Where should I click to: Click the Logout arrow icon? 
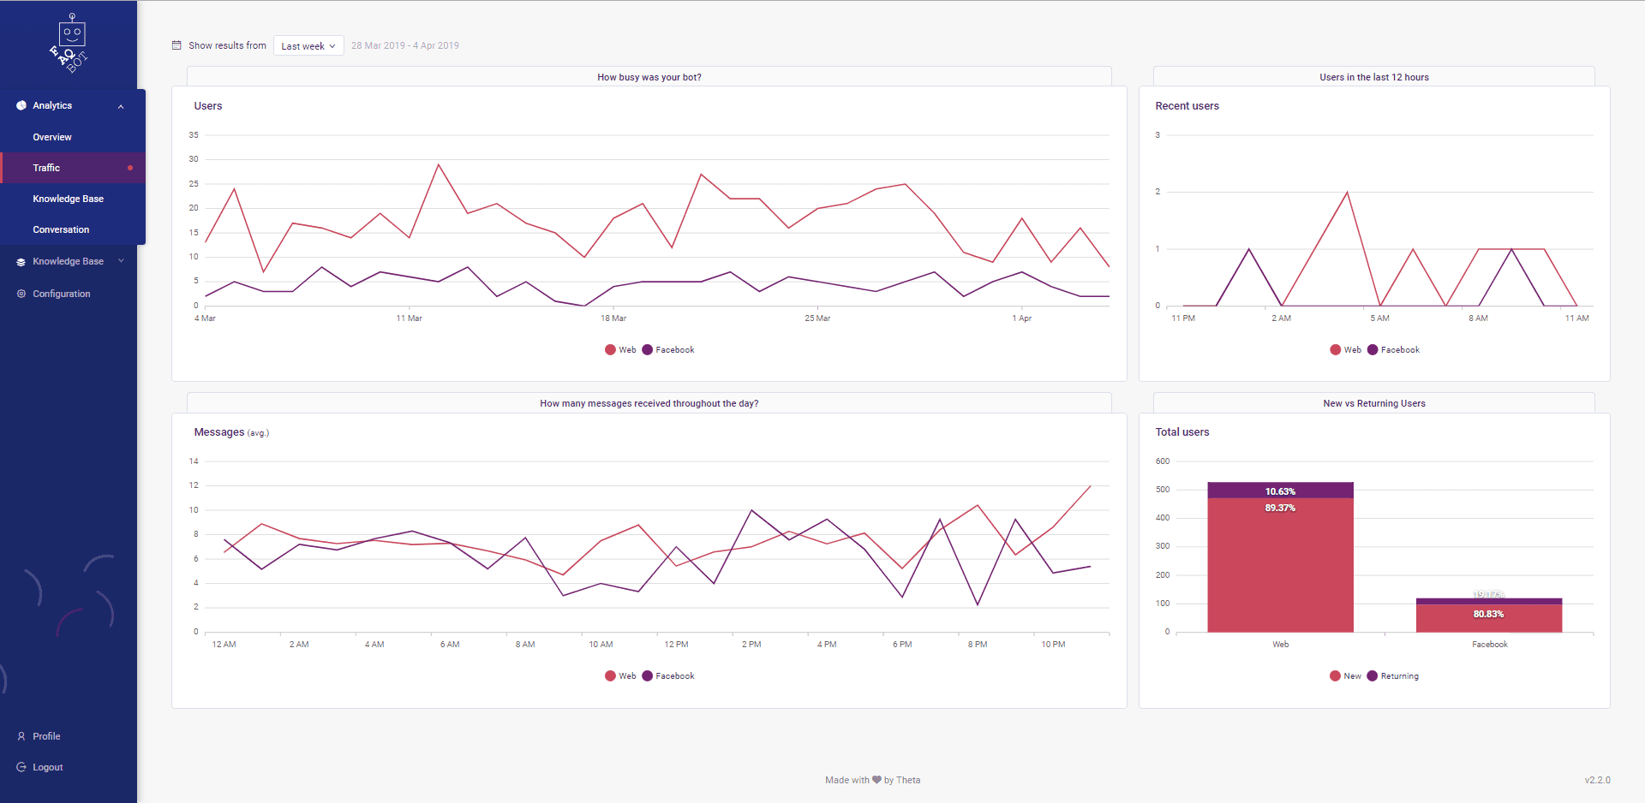21,767
